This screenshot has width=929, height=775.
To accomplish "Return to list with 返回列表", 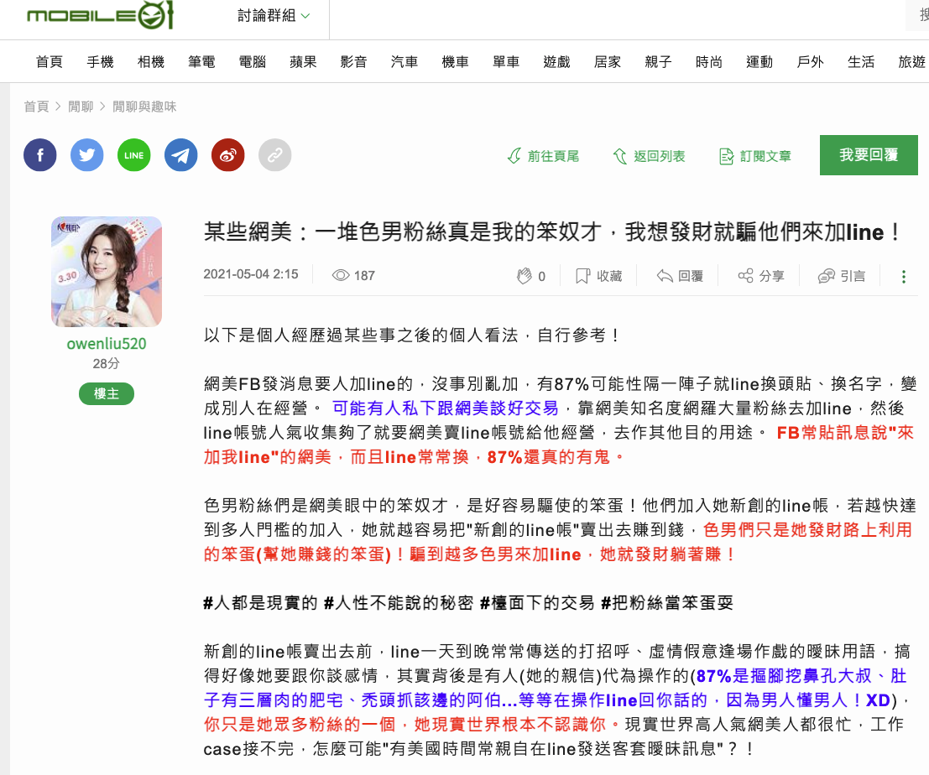I will pyautogui.click(x=650, y=156).
